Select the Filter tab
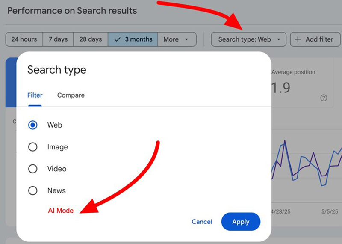 (x=35, y=95)
